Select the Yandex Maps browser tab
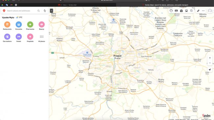Image resolution: width=214 pixels, height=120 pixels. 165,5
